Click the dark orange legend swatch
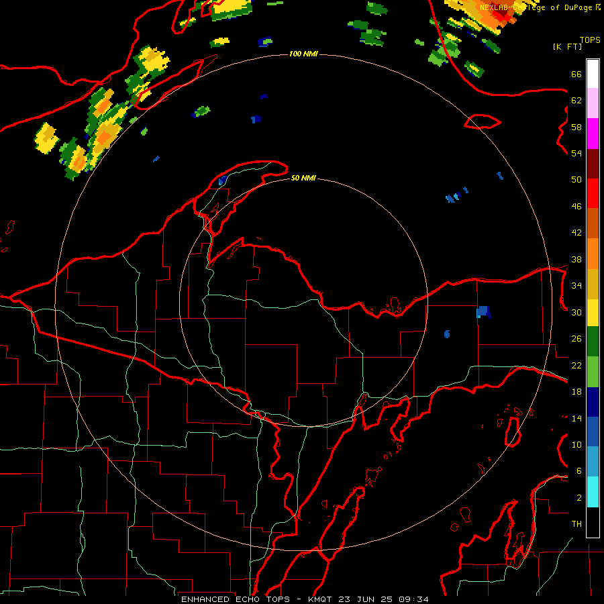Screen dimensions: 604x604 point(593,223)
